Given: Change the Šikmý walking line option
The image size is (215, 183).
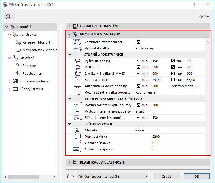Looking at the screenshot, I should click(140, 111).
